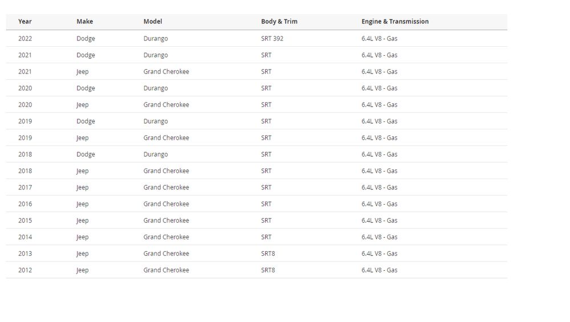Click Jeep in the 2020 row
570x322 pixels.
[x=83, y=105]
